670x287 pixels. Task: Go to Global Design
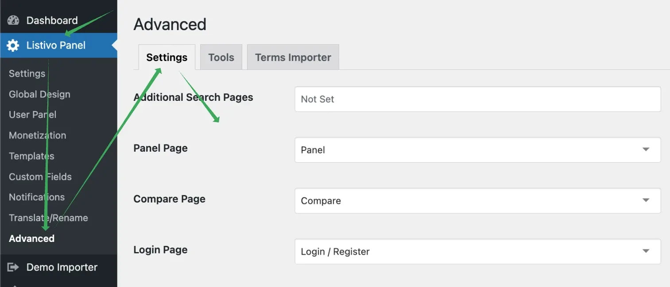(39, 94)
